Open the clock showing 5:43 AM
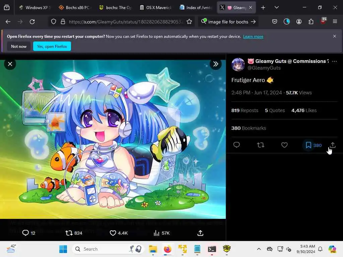This screenshot has width=343, height=257. click(x=306, y=249)
